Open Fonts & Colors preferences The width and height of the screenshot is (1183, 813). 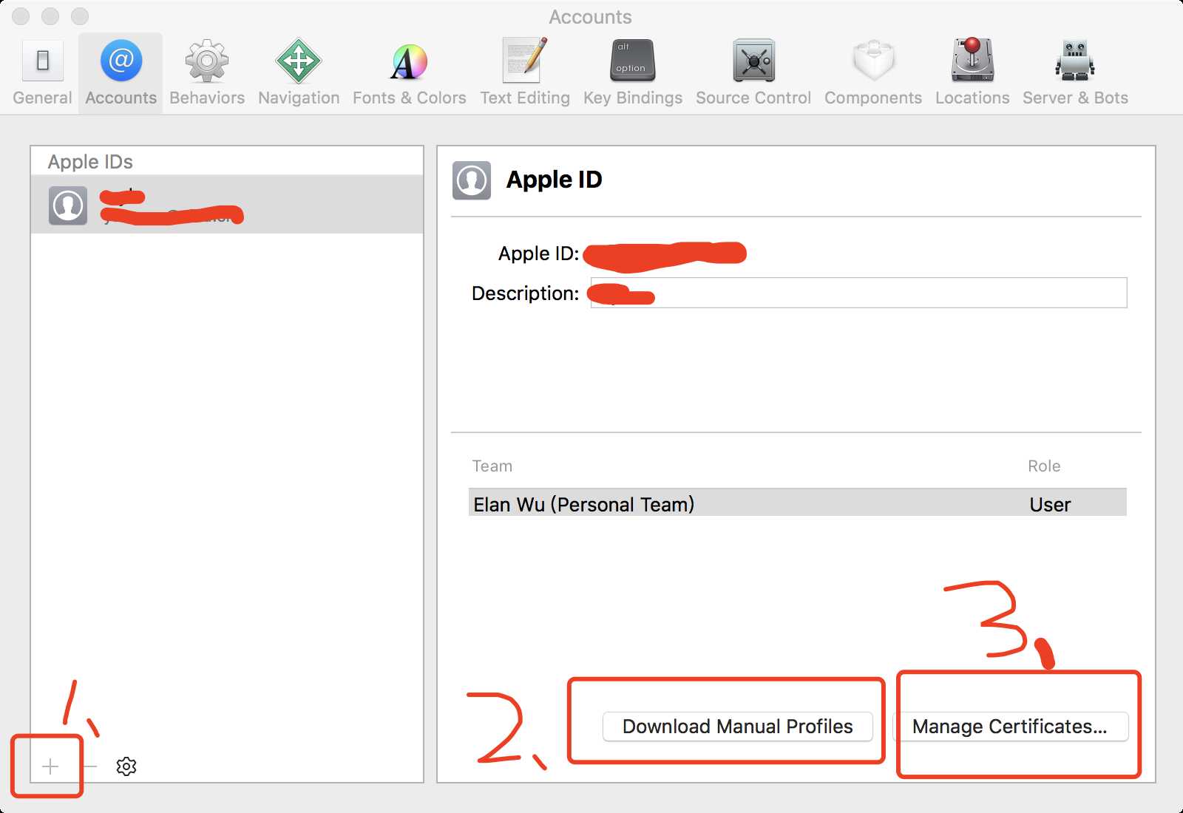click(410, 73)
